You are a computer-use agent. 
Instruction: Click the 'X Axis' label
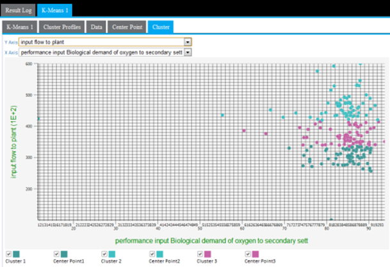click(x=11, y=53)
